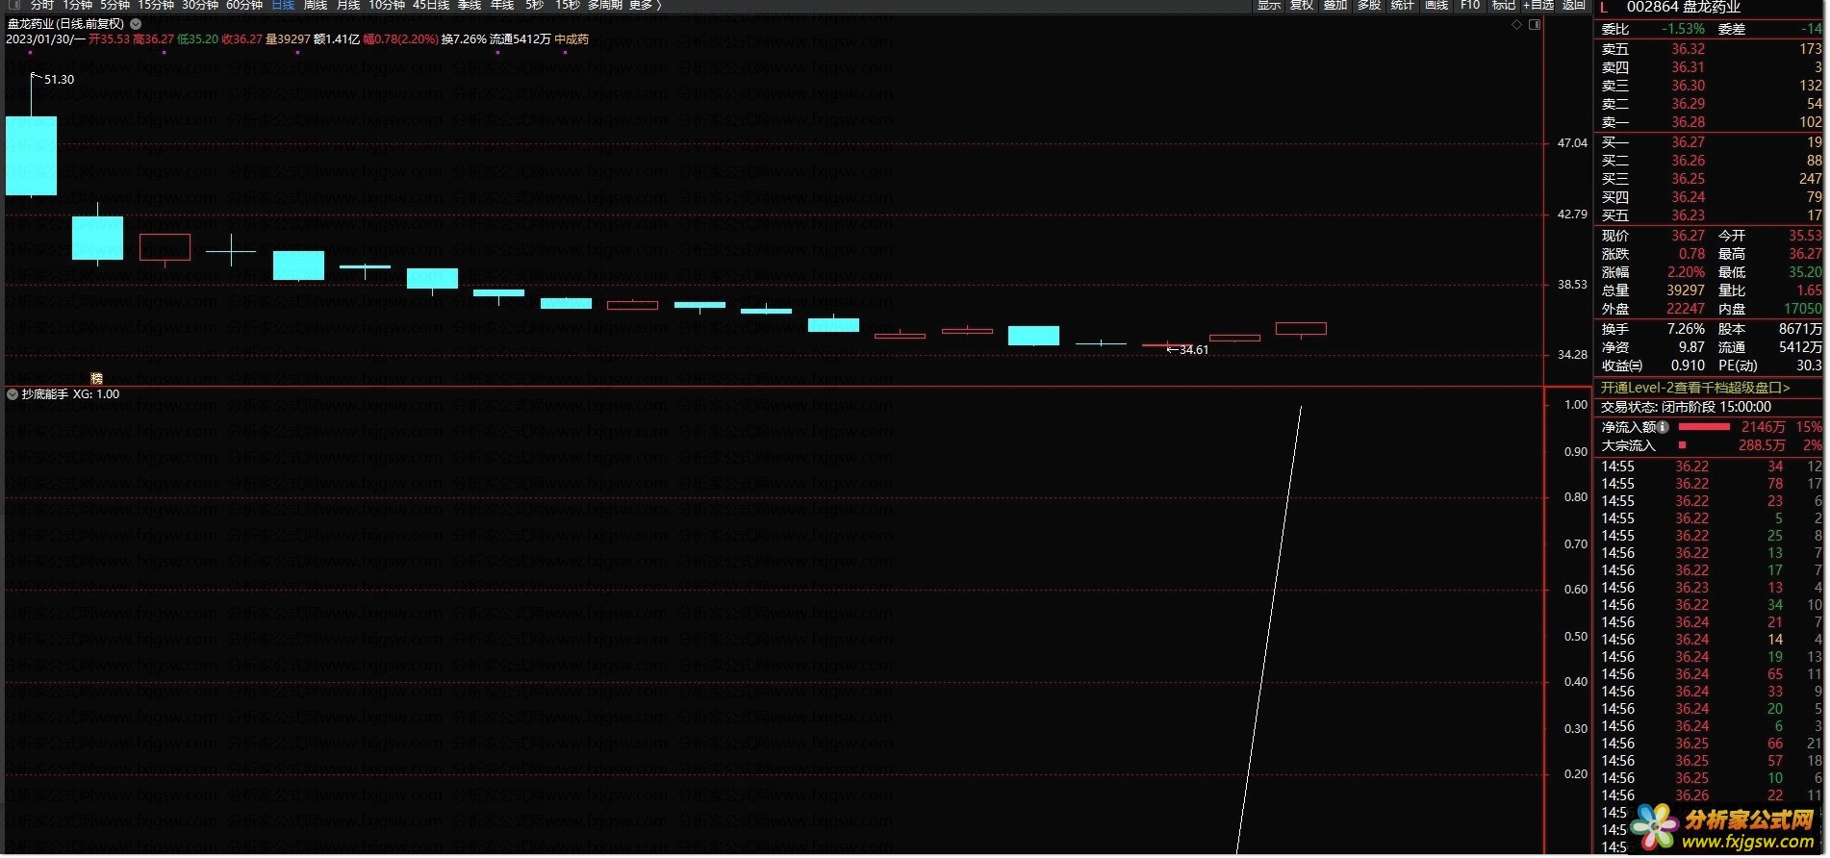Click the 51.30 high price label
The height and width of the screenshot is (858, 1830).
pyautogui.click(x=59, y=80)
